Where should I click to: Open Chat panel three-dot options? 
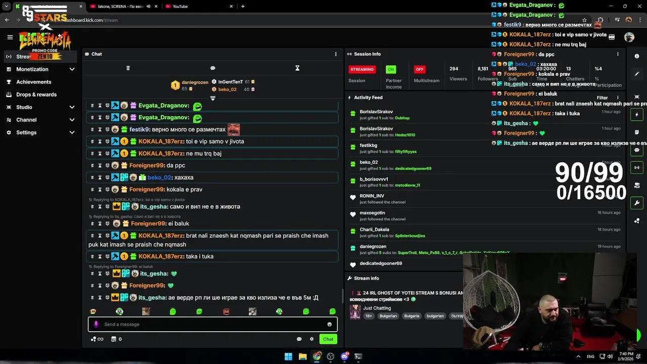[336, 54]
